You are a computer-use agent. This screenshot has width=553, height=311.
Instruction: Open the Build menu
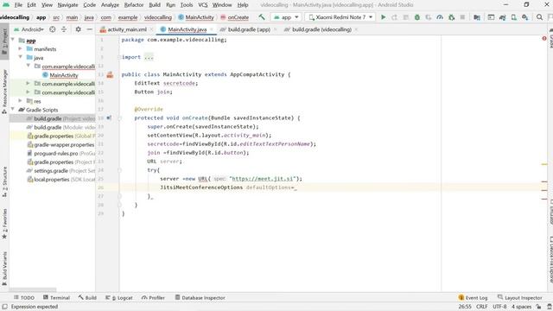(155, 5)
